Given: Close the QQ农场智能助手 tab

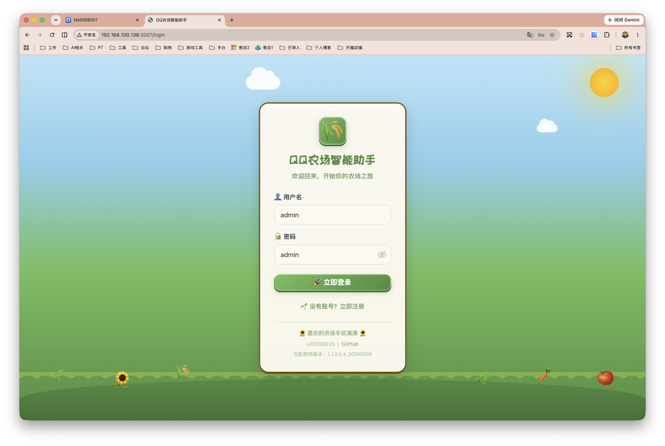Looking at the screenshot, I should (219, 20).
